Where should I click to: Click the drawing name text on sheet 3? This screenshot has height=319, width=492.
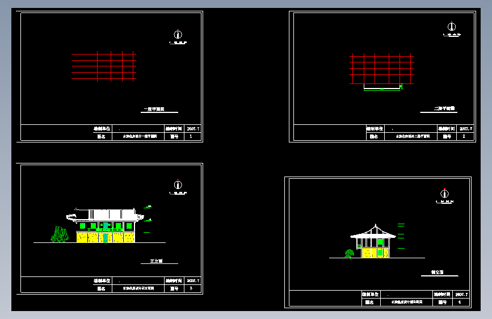(138, 288)
